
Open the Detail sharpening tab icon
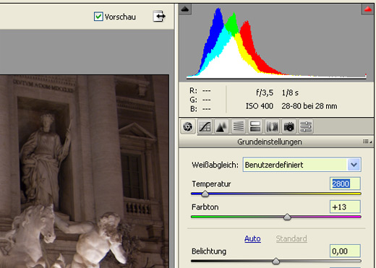222,126
